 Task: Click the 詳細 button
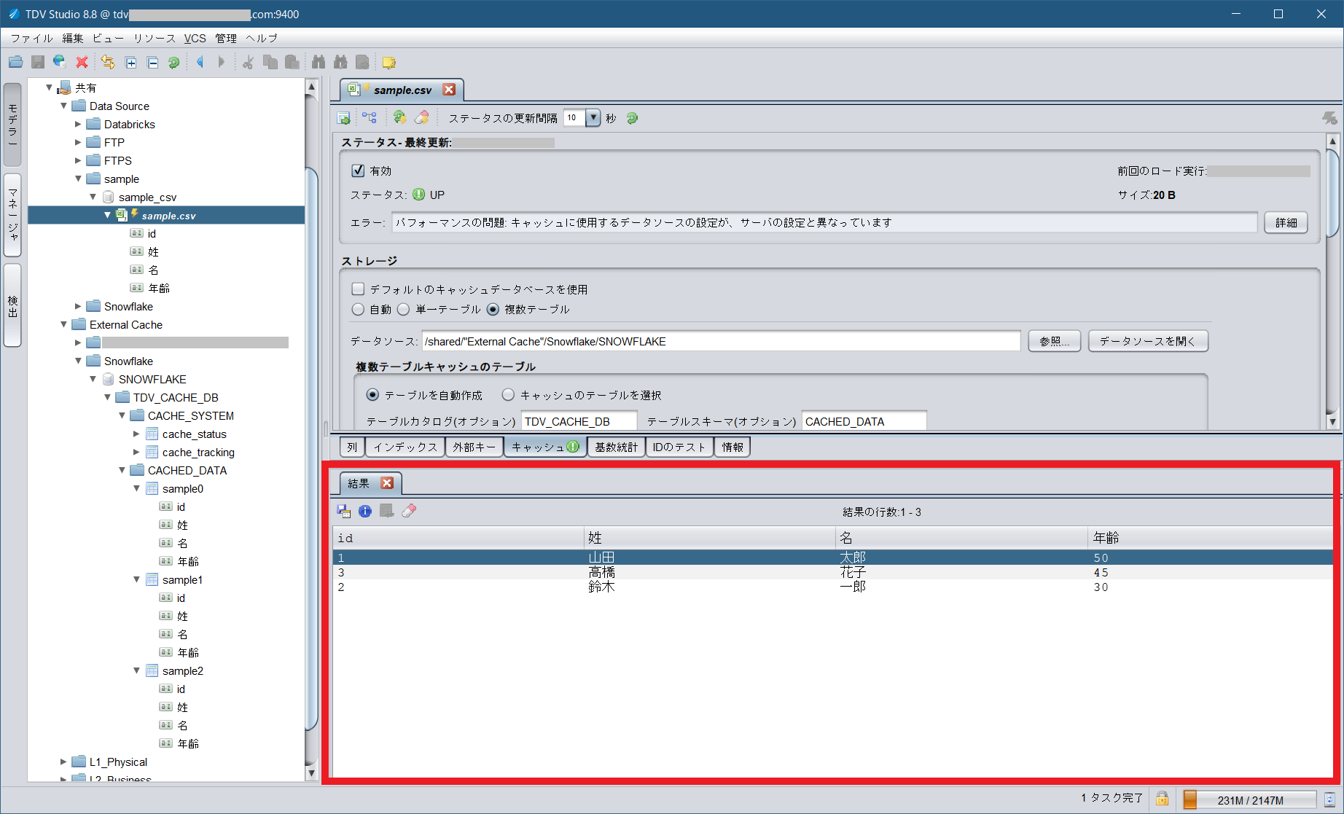(1286, 222)
